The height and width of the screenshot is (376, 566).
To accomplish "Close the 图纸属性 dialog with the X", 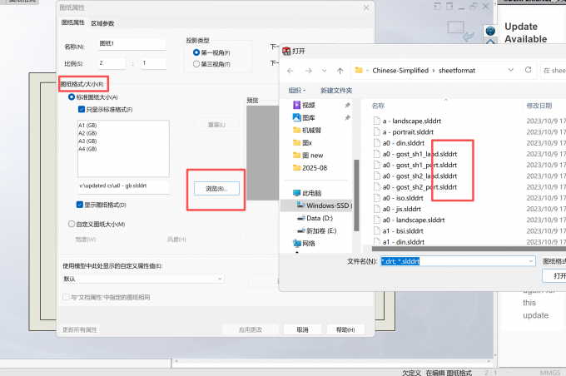I will coord(366,7).
